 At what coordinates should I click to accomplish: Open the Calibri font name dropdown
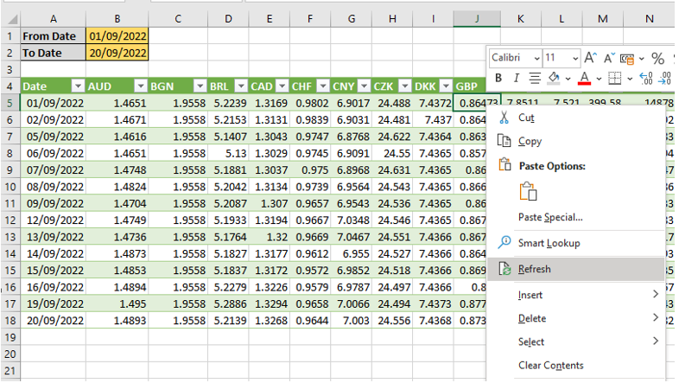click(x=536, y=58)
